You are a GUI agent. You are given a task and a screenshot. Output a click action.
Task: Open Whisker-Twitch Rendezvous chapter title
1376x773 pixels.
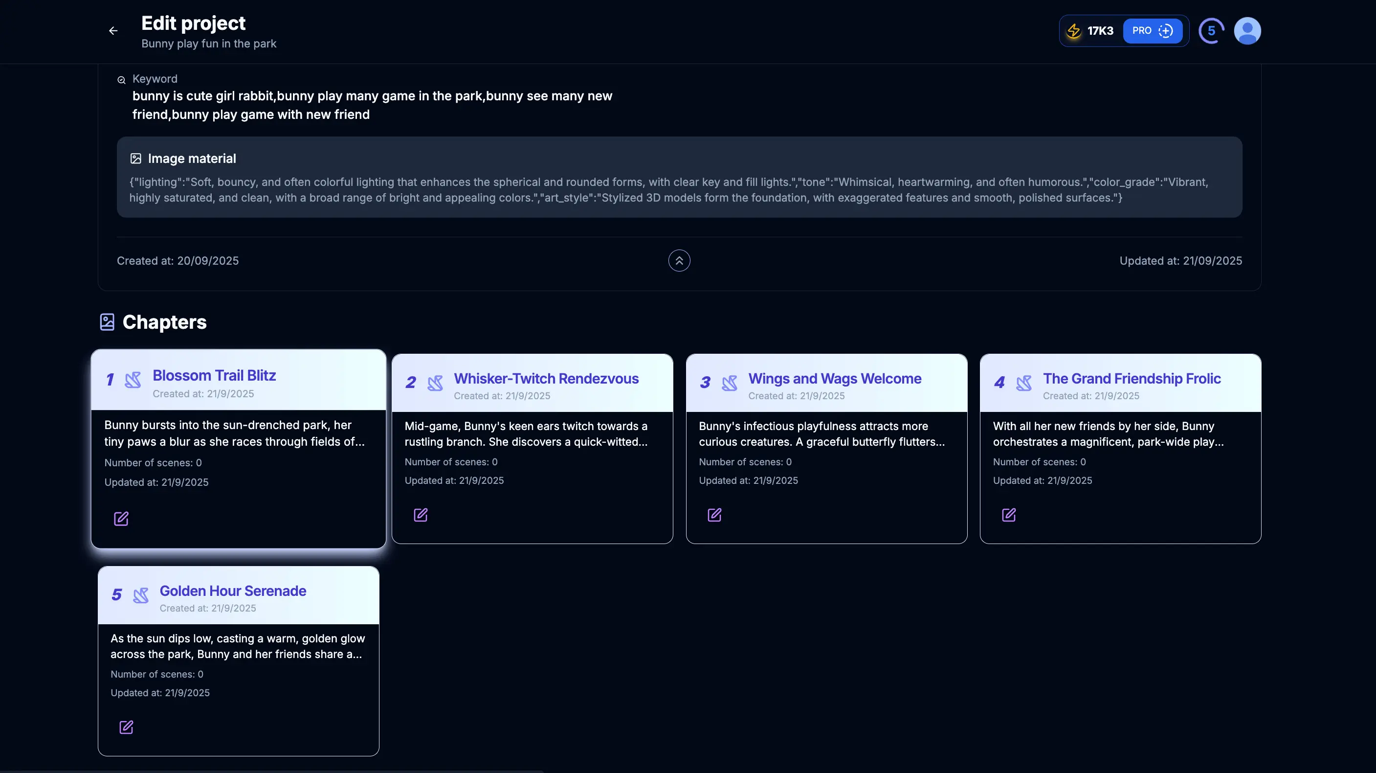pos(546,379)
